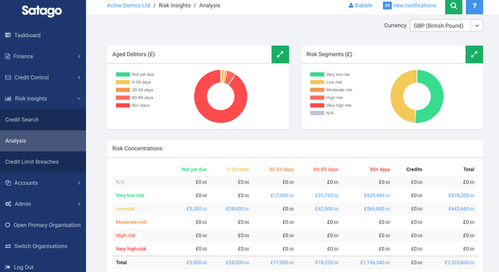
Task: Open the £678,200.00 Very low risk total
Action: point(461,195)
